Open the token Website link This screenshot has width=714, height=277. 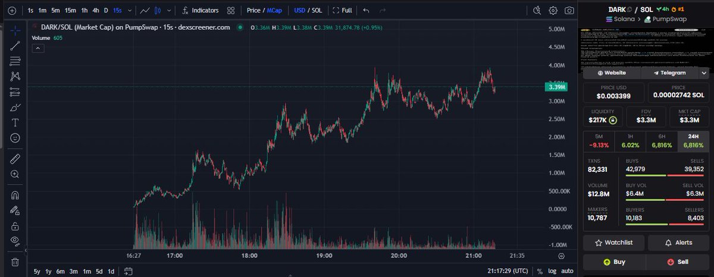point(611,73)
